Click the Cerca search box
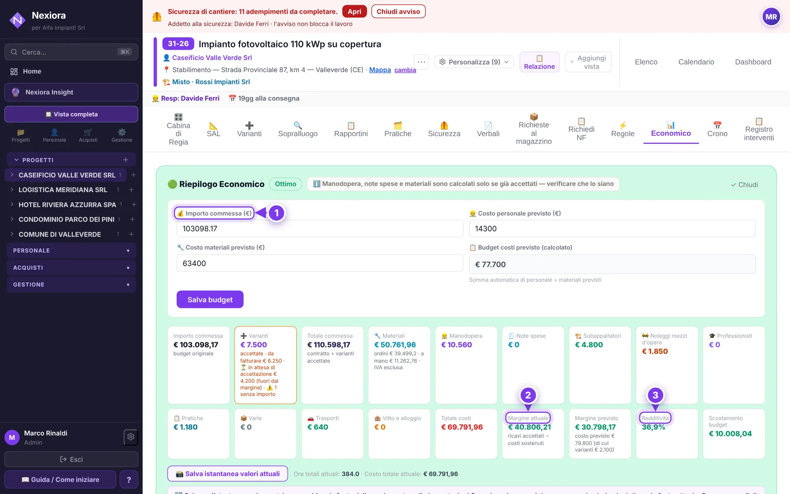 point(71,52)
